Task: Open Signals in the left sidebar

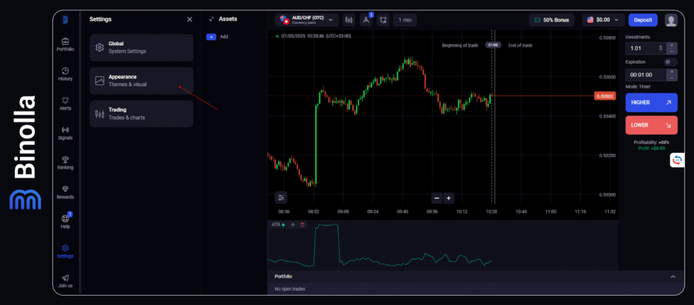Action: click(x=65, y=133)
